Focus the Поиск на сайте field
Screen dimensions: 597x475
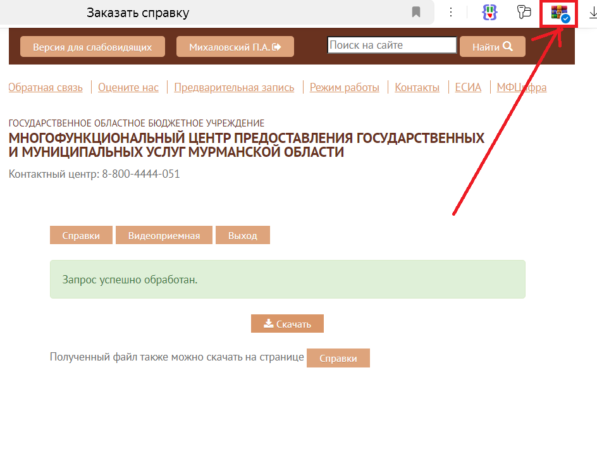pyautogui.click(x=391, y=46)
